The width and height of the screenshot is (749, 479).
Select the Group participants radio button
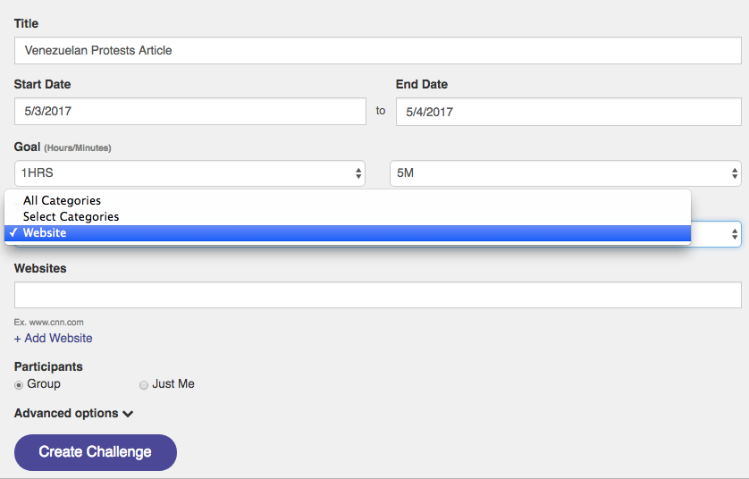click(x=20, y=384)
